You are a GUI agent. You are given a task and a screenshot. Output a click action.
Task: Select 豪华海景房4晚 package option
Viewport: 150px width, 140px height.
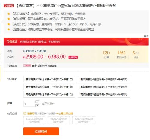[x=104, y=79]
